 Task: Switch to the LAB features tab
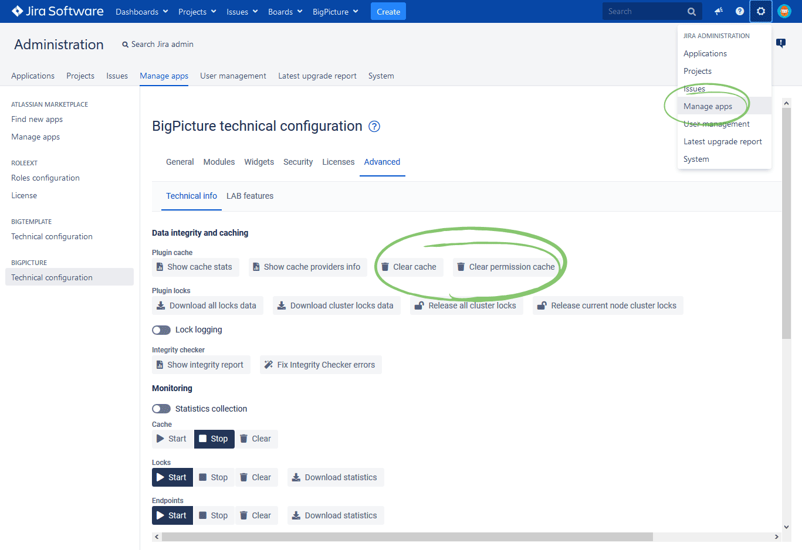tap(249, 196)
